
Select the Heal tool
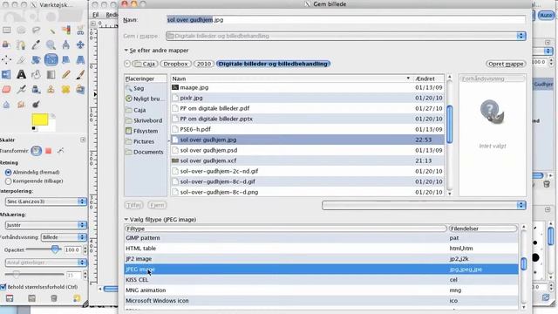click(x=66, y=90)
